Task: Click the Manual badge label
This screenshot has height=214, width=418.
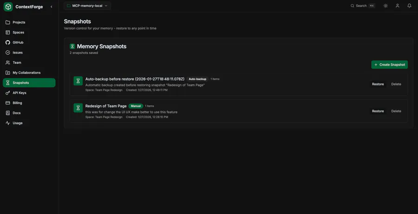Action: coord(136,106)
